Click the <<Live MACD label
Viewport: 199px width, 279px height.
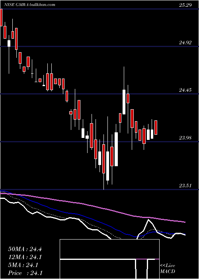pyautogui.click(x=168, y=269)
